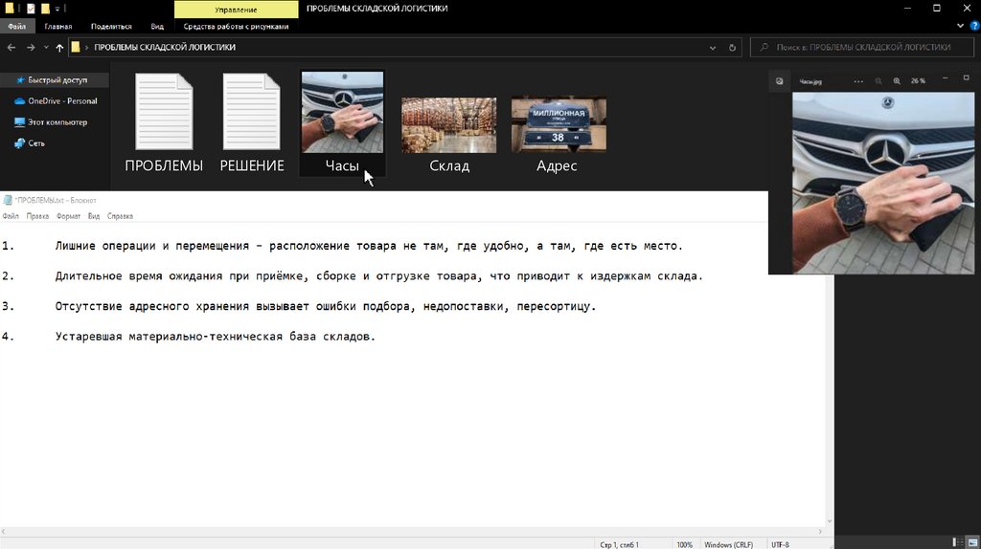Click the search box for ПРОБЛЕМЫ СКЛАДСКОЙ ЛОГИСТИКИ
The height and width of the screenshot is (549, 981).
862,47
